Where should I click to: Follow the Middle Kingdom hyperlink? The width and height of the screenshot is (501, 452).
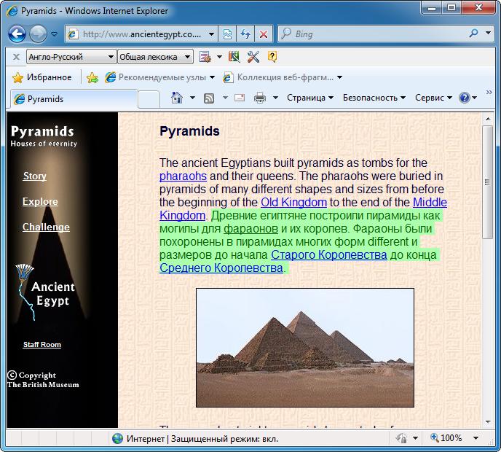(x=430, y=202)
